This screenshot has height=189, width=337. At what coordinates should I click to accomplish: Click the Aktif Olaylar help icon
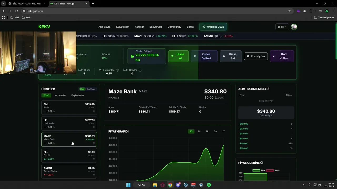pos(140,70)
